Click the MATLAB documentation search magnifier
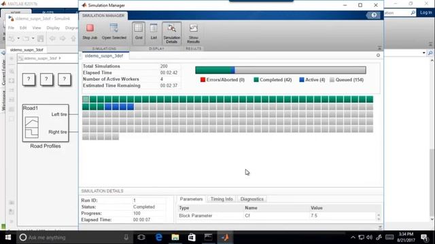 pos(413,13)
